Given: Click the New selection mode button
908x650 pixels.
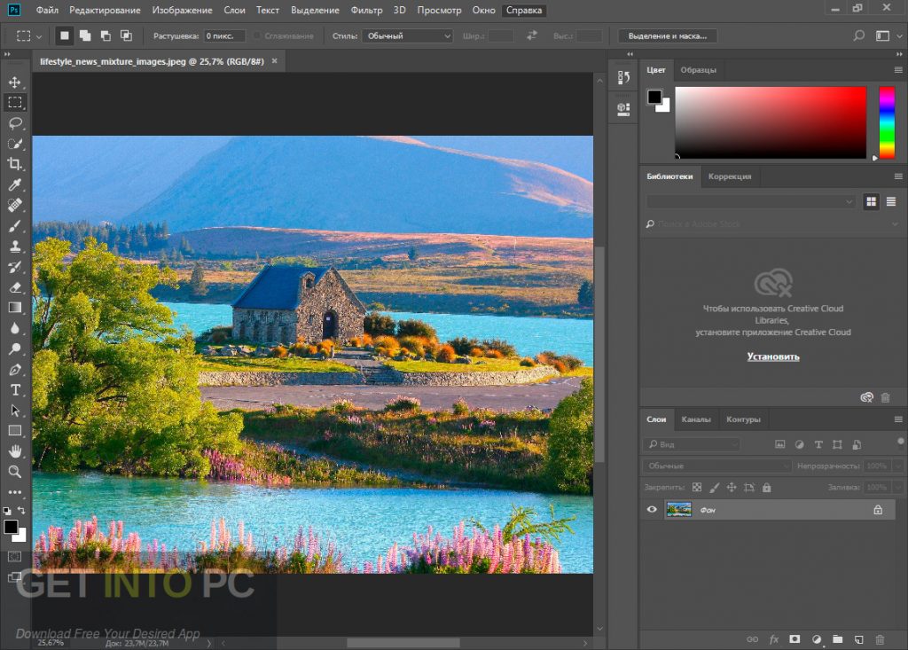Looking at the screenshot, I should 64,36.
